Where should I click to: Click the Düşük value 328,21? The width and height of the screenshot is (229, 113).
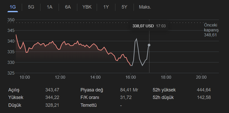coord(52,105)
